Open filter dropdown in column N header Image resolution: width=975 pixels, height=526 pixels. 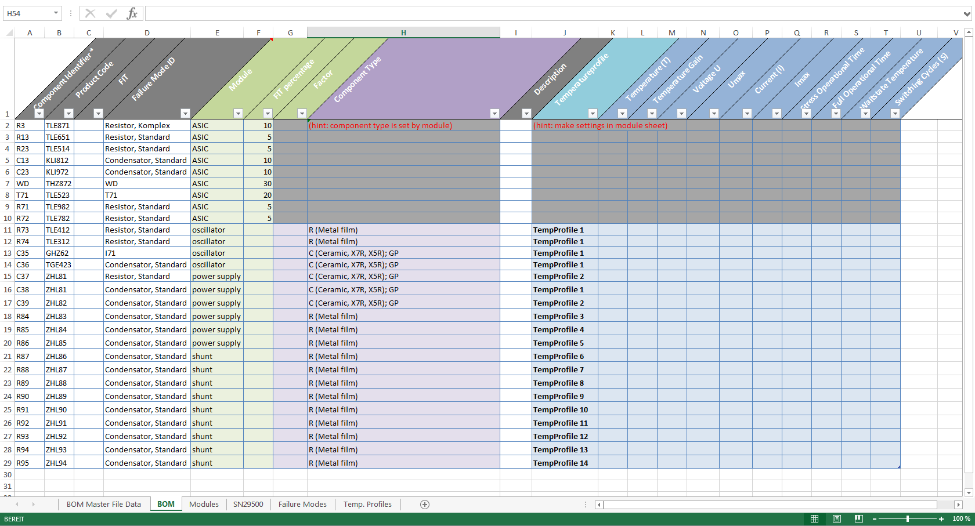714,114
